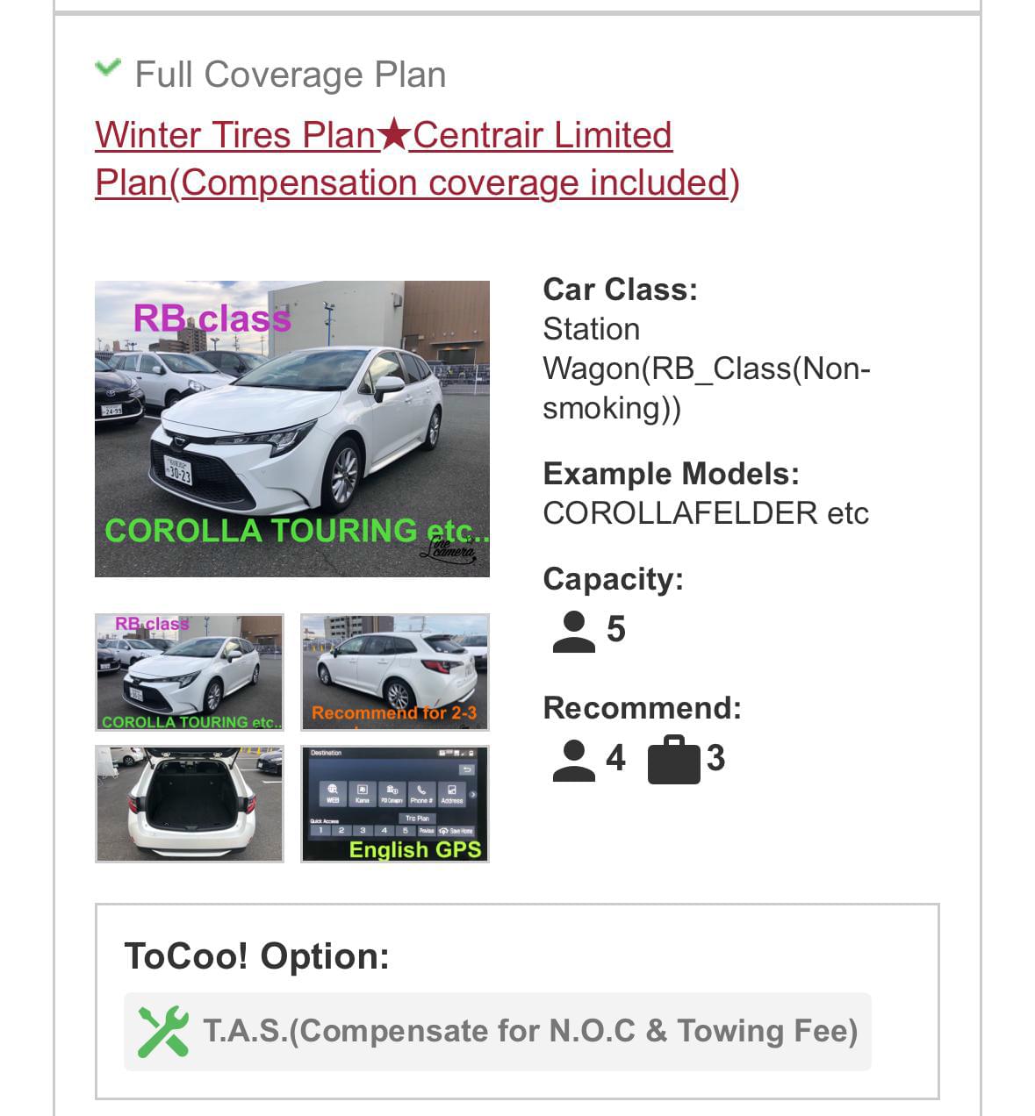Click T.A.S. Compensate for N.O.C option
Viewport: 1035px width, 1116px height.
498,1031
